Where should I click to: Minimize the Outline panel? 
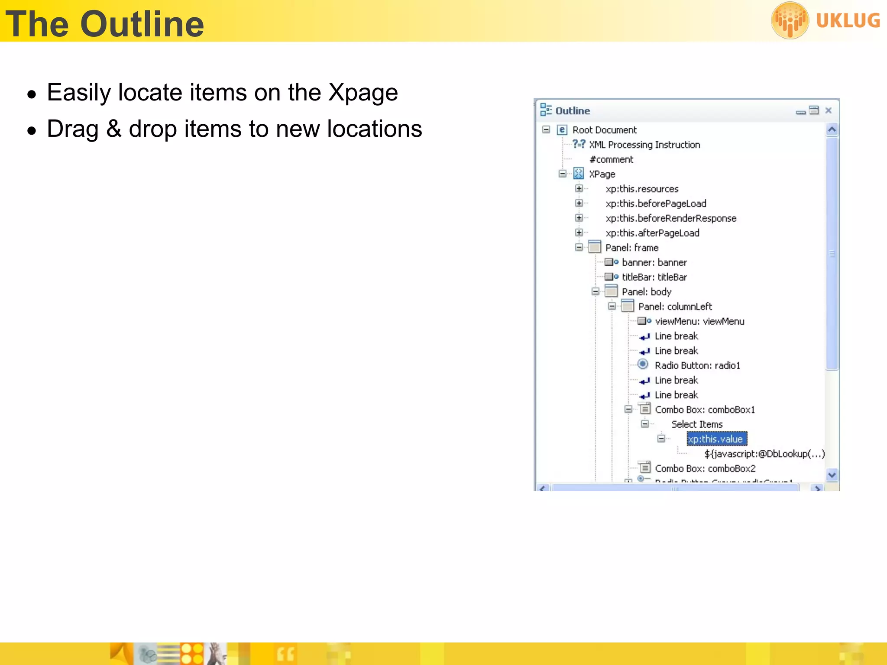pyautogui.click(x=800, y=112)
